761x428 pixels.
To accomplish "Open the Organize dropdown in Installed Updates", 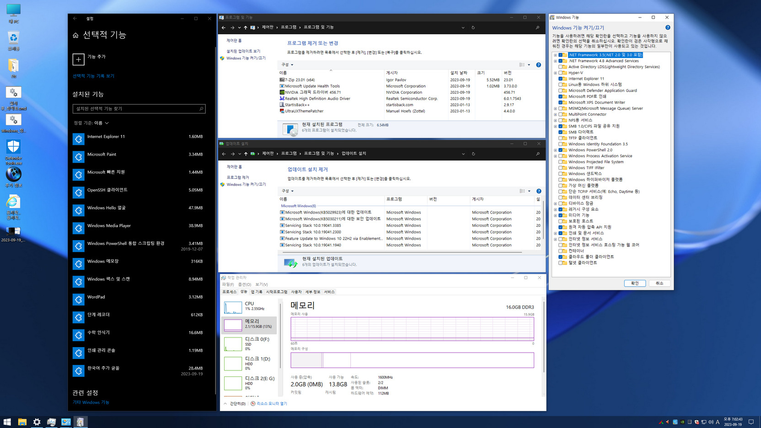I will click(287, 191).
